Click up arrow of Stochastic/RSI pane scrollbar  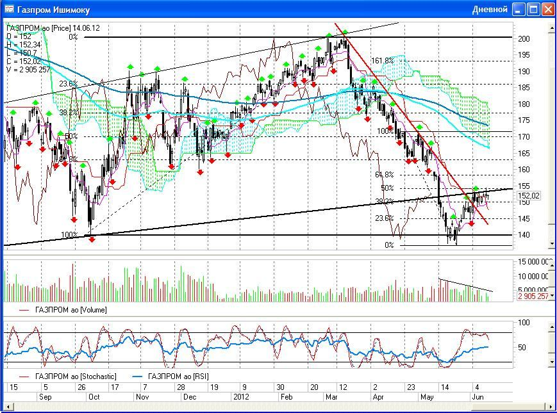(x=552, y=326)
